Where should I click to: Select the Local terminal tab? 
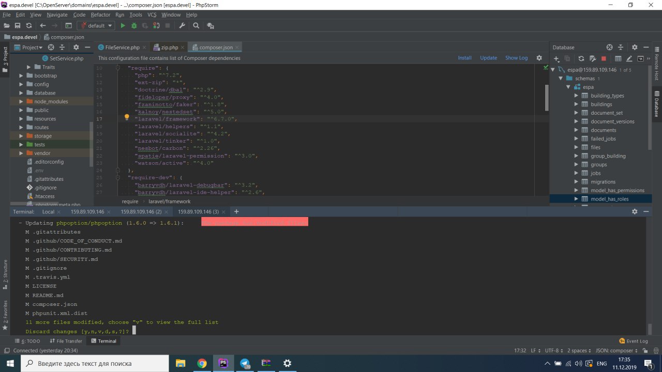(48, 212)
